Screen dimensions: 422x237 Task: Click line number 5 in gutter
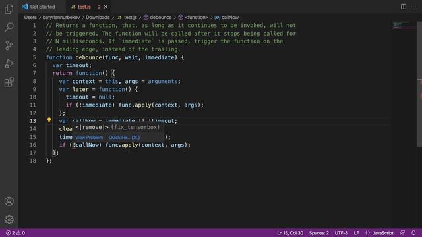click(x=34, y=57)
